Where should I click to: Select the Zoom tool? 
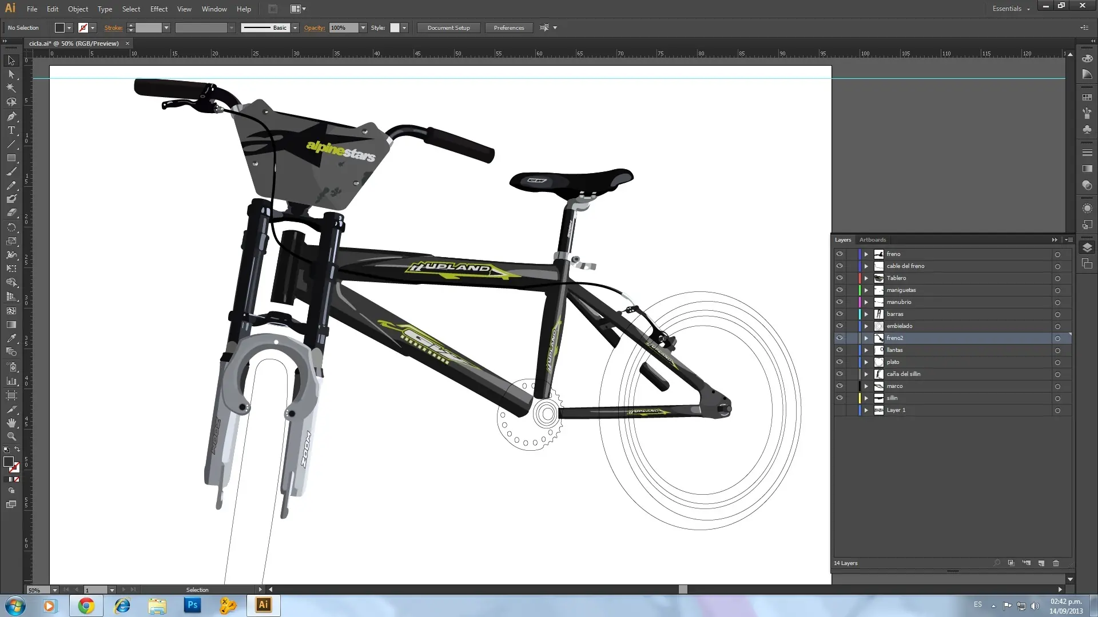(11, 436)
